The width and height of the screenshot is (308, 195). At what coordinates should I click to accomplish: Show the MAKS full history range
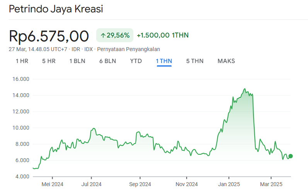click(x=226, y=61)
